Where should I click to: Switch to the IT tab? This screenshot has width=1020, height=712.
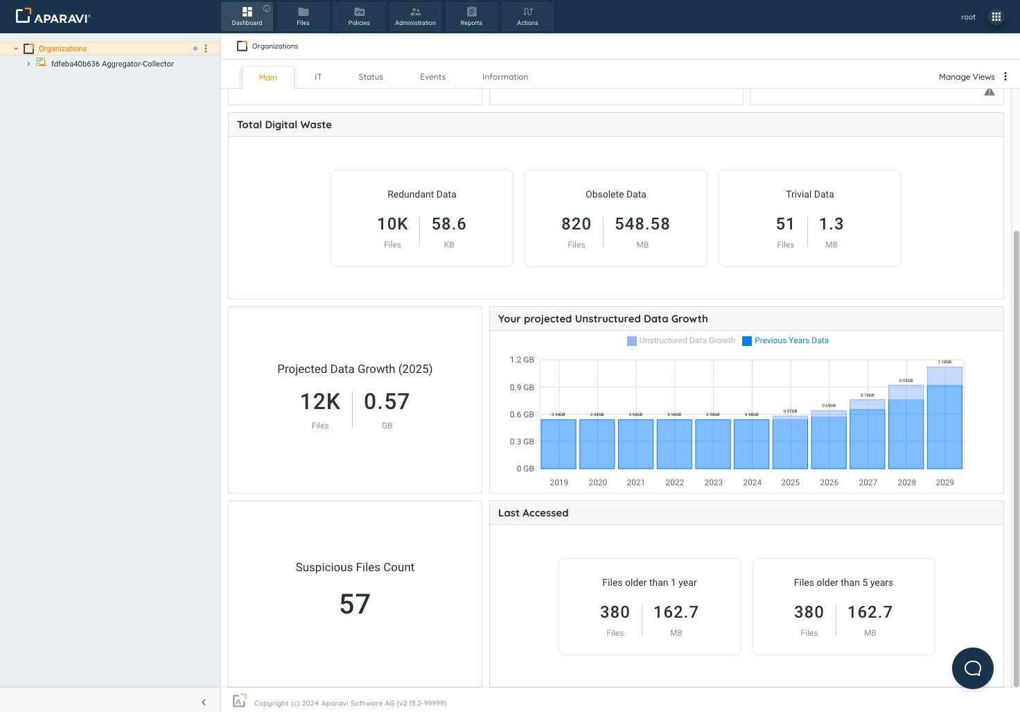click(318, 77)
